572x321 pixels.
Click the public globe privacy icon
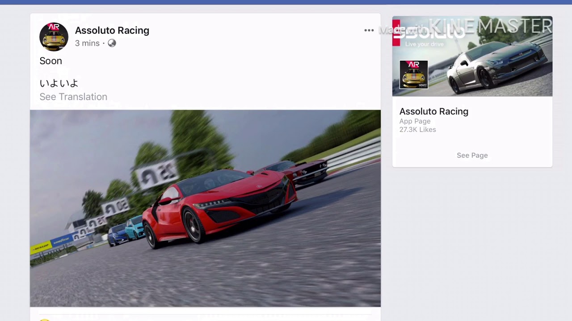click(112, 43)
